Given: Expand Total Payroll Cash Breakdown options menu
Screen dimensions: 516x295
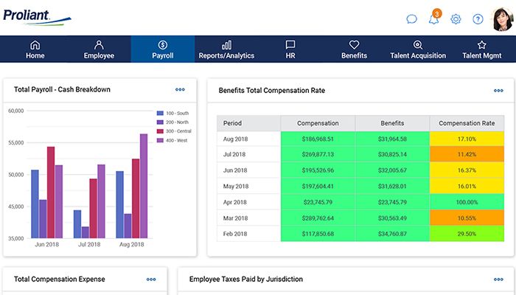Looking at the screenshot, I should coord(180,90).
